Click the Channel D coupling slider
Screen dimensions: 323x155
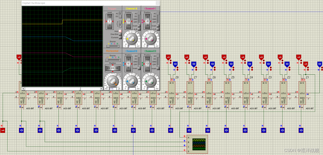[158, 60]
